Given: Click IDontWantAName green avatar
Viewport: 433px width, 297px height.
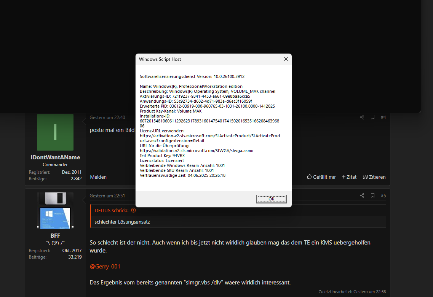Looking at the screenshot, I should 55,132.
